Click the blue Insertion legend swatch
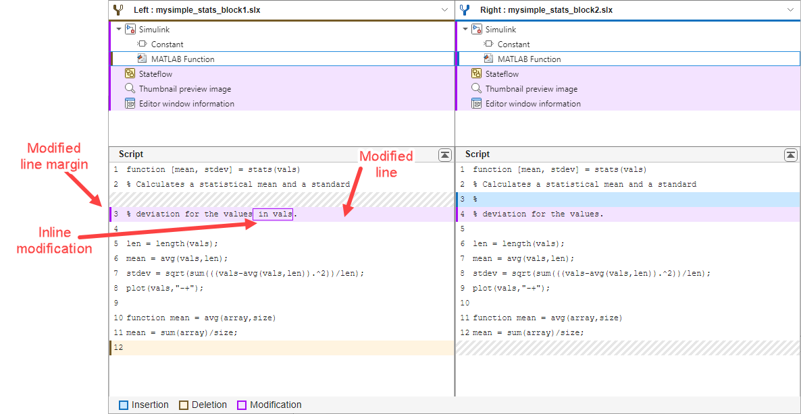The image size is (801, 414). (x=124, y=405)
